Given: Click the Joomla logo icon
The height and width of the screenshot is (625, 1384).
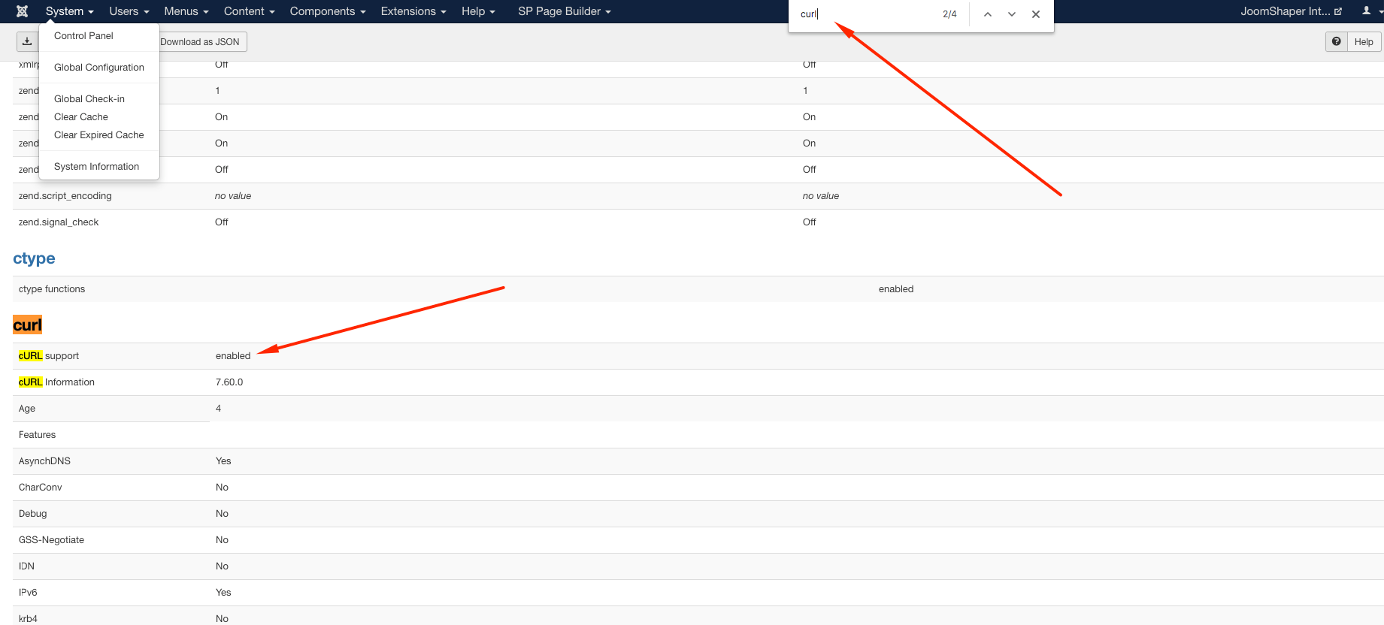Looking at the screenshot, I should [x=23, y=11].
